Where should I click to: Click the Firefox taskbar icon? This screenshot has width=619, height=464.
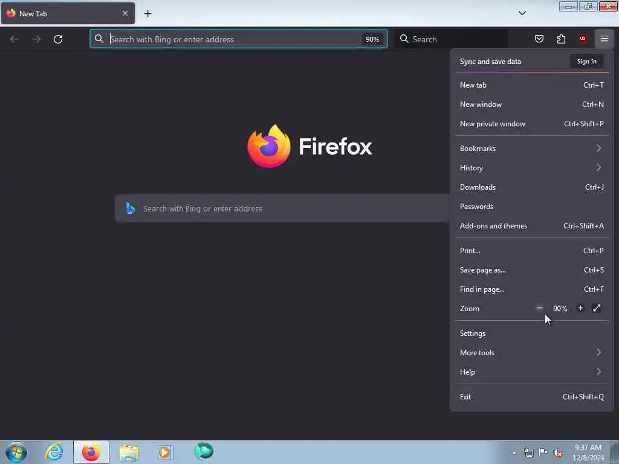(91, 452)
